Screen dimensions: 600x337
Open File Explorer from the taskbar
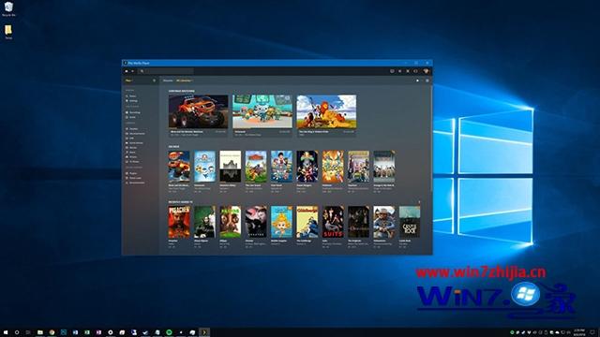pos(39,332)
